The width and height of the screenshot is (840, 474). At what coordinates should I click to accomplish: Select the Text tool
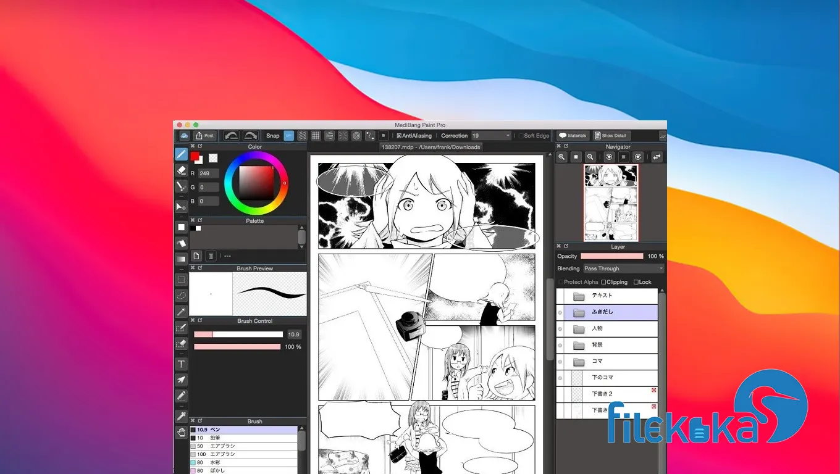coord(181,364)
